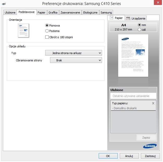
Task: Switch to the Ulubione tab
Action: [10, 12]
